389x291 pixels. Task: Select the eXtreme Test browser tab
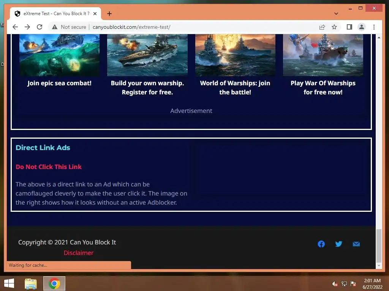tap(55, 14)
